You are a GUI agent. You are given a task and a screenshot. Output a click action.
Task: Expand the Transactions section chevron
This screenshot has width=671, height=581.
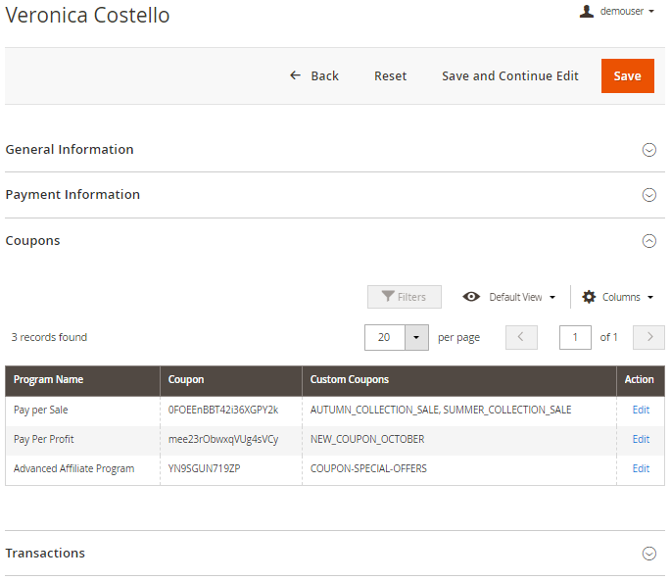tap(648, 554)
